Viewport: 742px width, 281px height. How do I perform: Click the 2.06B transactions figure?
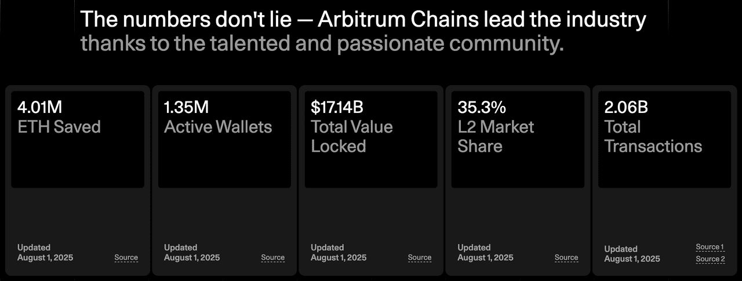(626, 107)
